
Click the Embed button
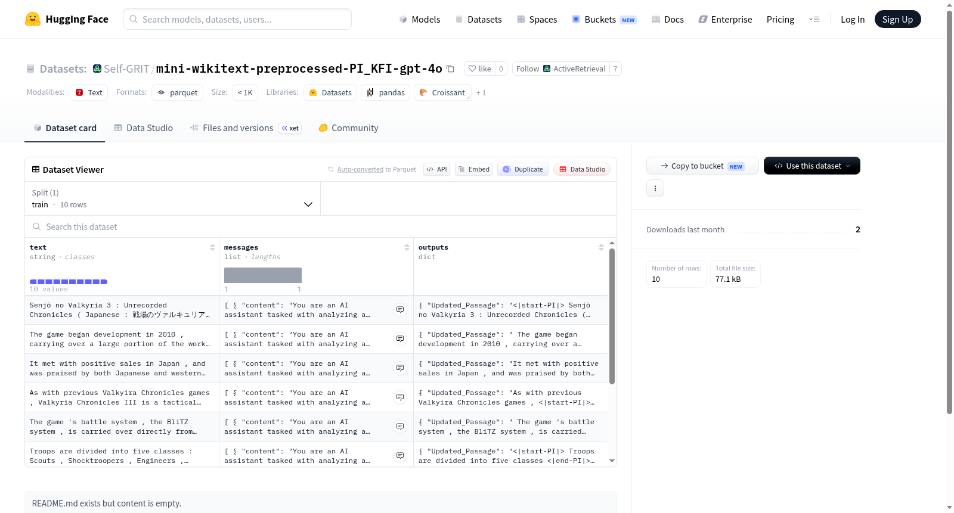[x=473, y=169]
